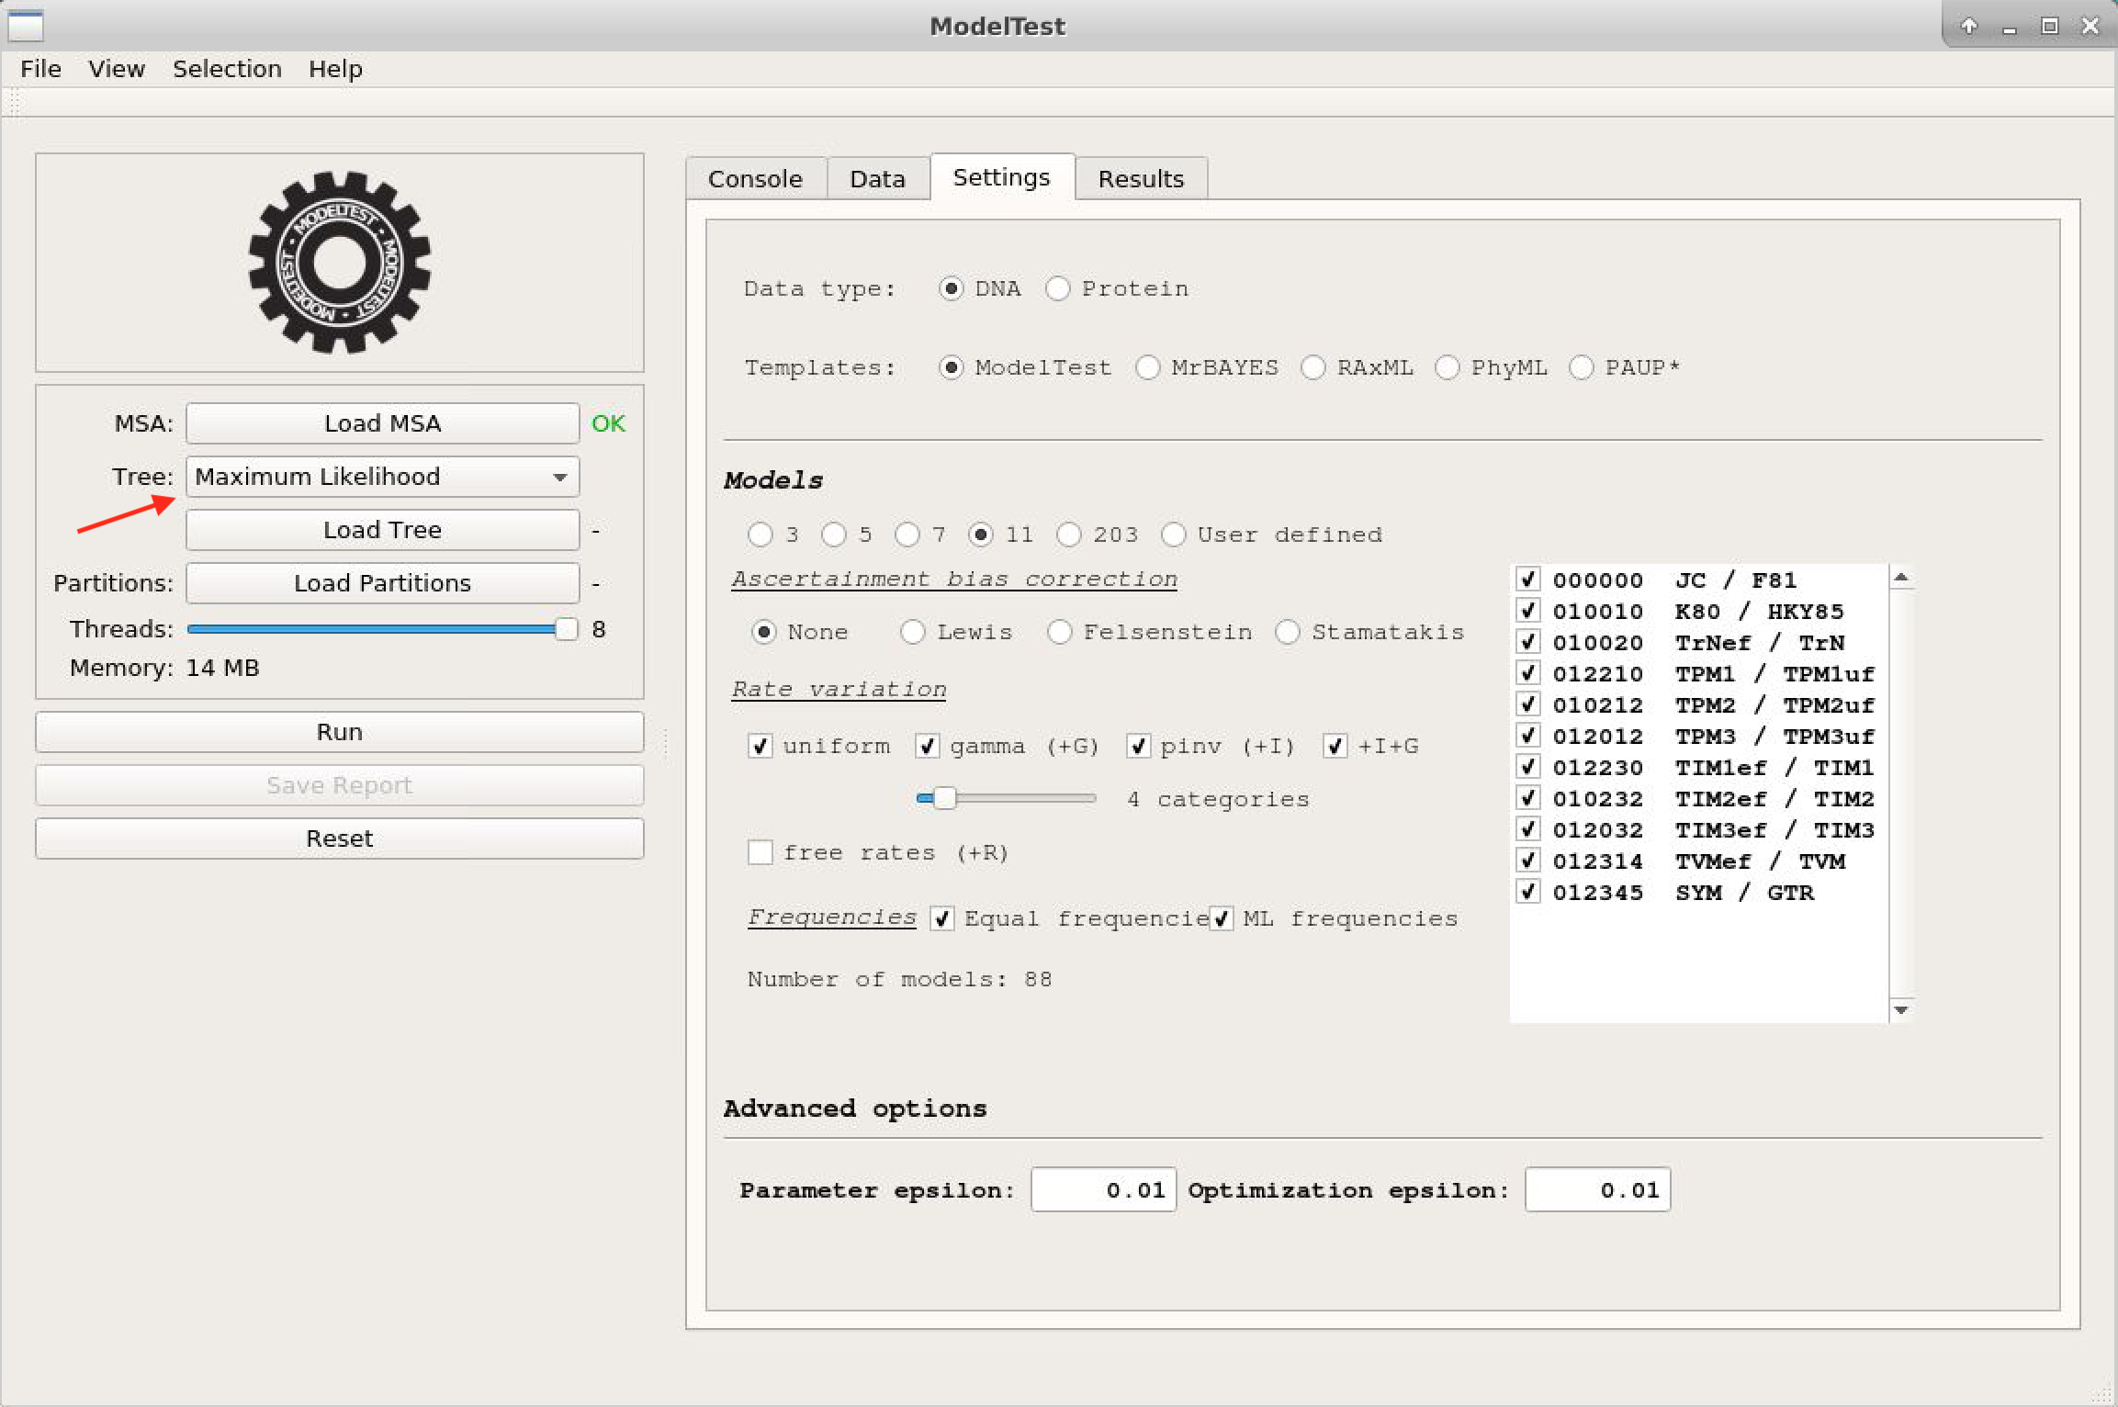2118x1407 pixels.
Task: Open the Tree type dropdown showing Maximum Likelihood
Action: 382,477
